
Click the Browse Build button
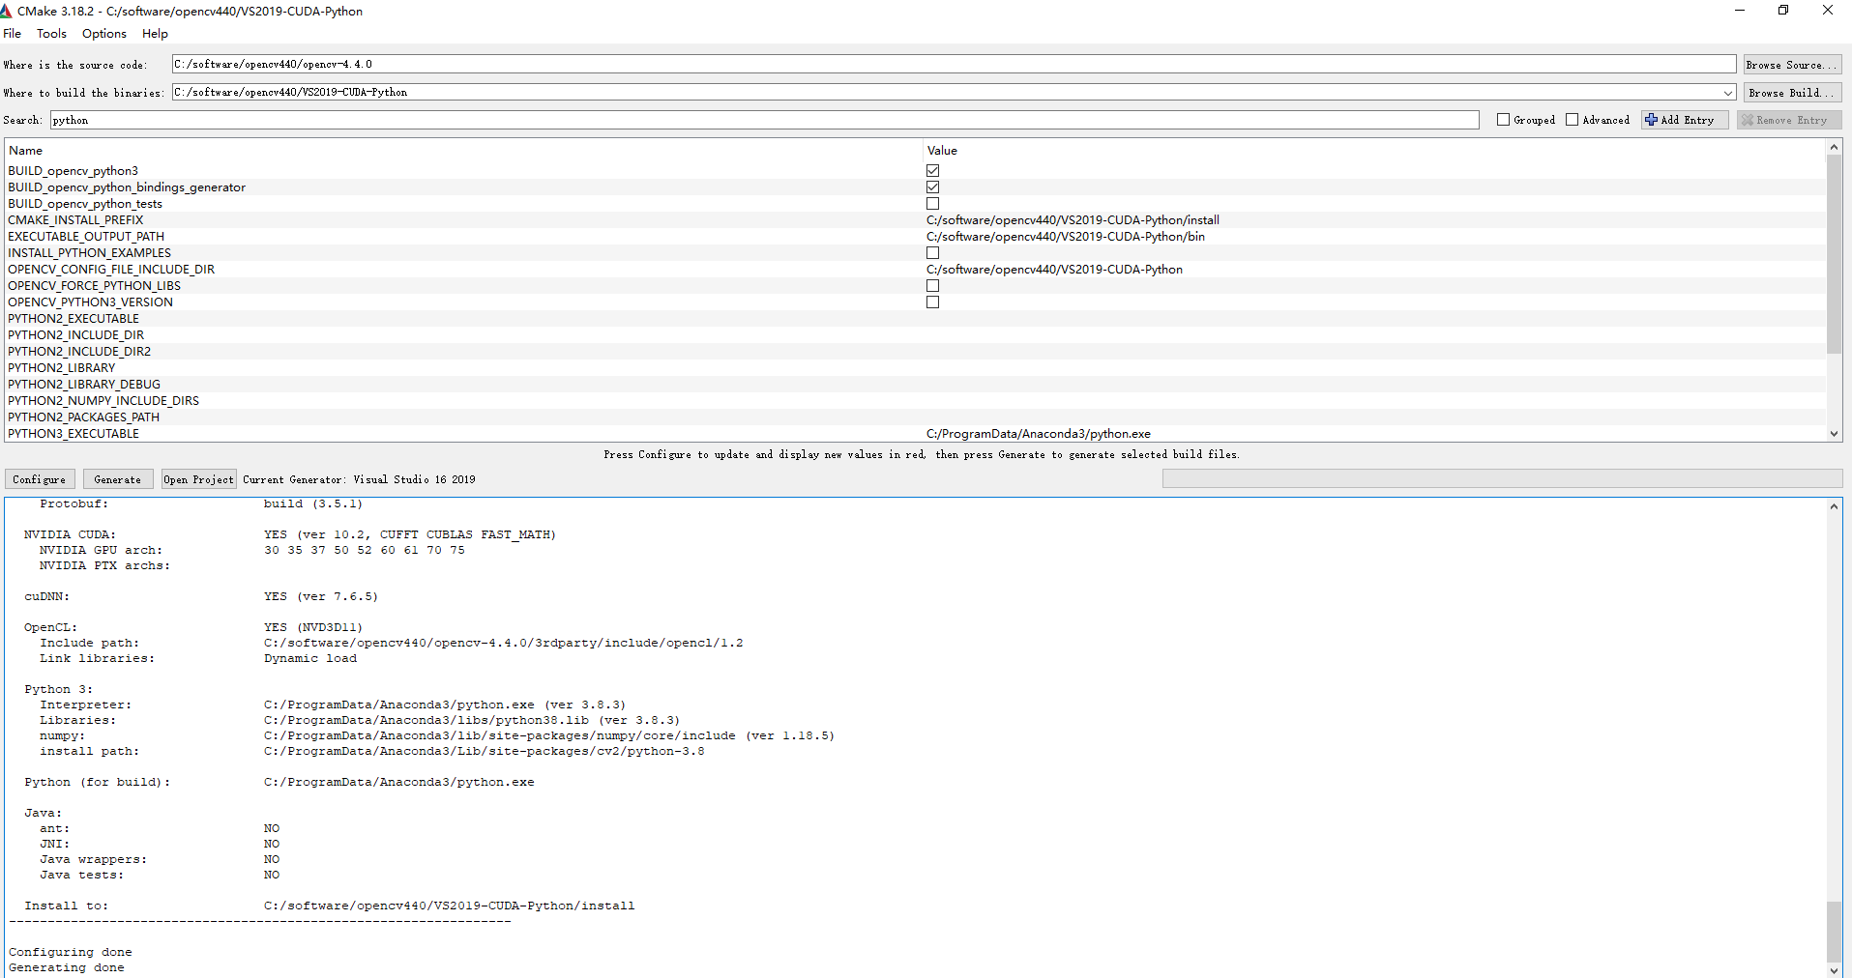[x=1791, y=92]
